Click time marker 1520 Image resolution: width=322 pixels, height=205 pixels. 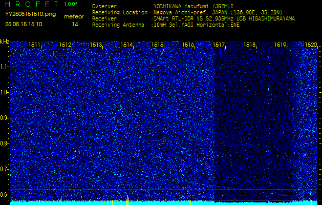[311, 45]
